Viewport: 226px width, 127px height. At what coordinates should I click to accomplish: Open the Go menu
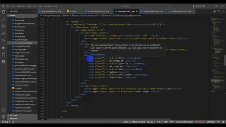point(35,6)
